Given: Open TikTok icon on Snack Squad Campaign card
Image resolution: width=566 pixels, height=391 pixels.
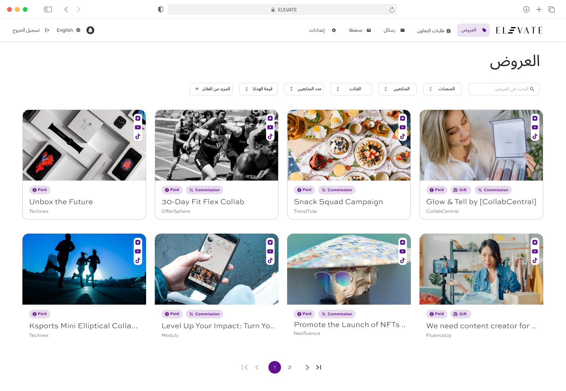Looking at the screenshot, I should click(403, 136).
